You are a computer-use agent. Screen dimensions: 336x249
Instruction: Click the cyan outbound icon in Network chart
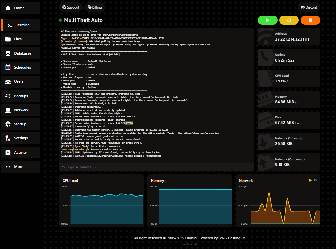coord(315,181)
